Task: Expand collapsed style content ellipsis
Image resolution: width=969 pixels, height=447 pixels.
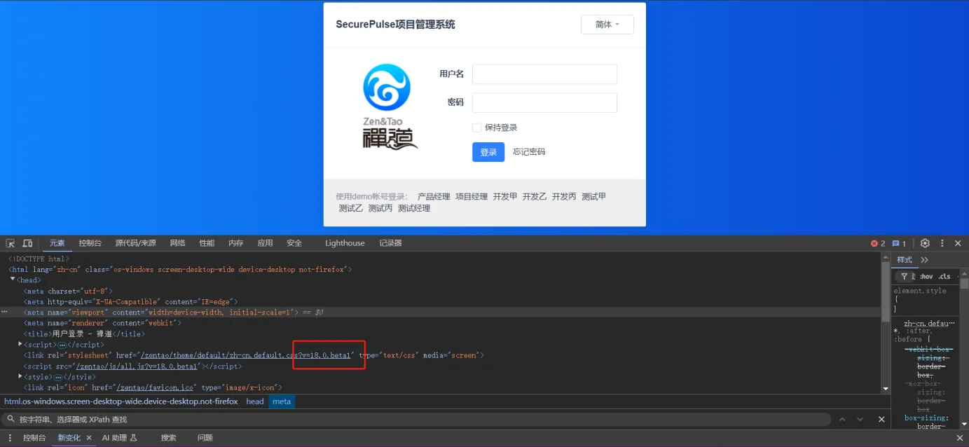Action: pos(57,377)
